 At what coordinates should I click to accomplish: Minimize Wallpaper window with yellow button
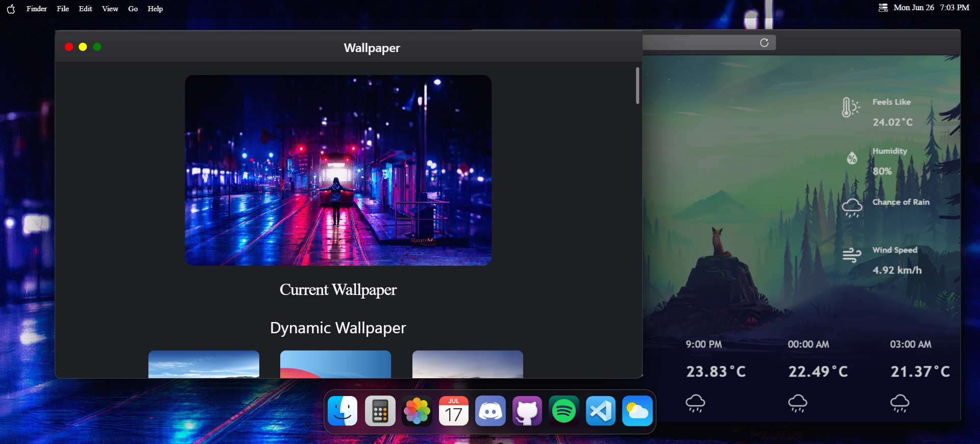point(83,47)
